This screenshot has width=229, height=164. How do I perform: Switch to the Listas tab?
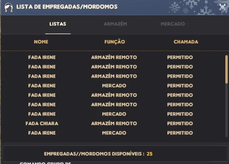click(x=58, y=24)
